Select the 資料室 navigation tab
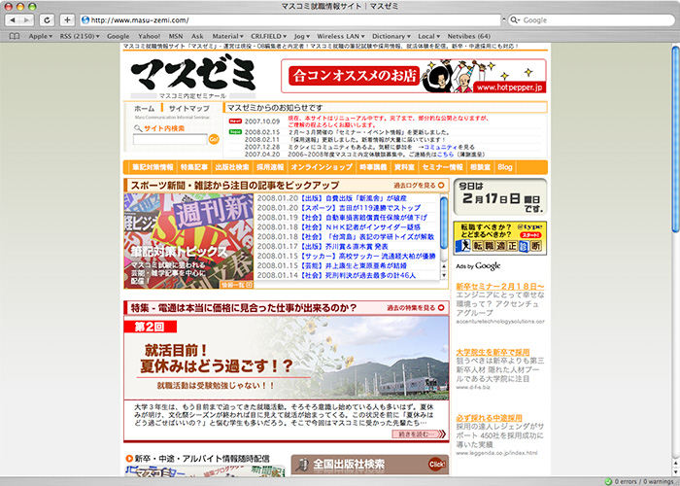The height and width of the screenshot is (486, 680). 404,167
